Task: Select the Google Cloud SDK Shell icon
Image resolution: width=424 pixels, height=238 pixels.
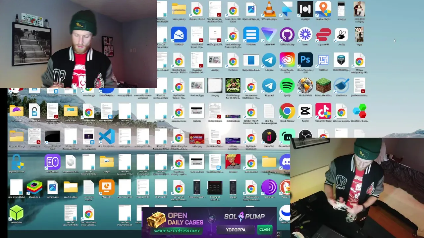Action: [52, 137]
